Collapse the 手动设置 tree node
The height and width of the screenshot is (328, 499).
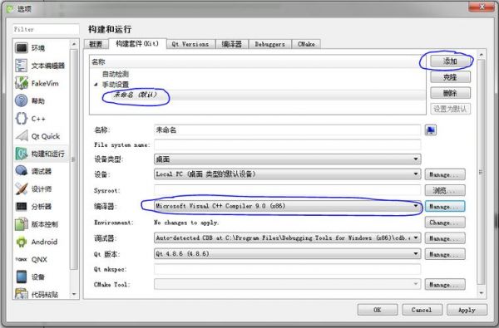(96, 84)
